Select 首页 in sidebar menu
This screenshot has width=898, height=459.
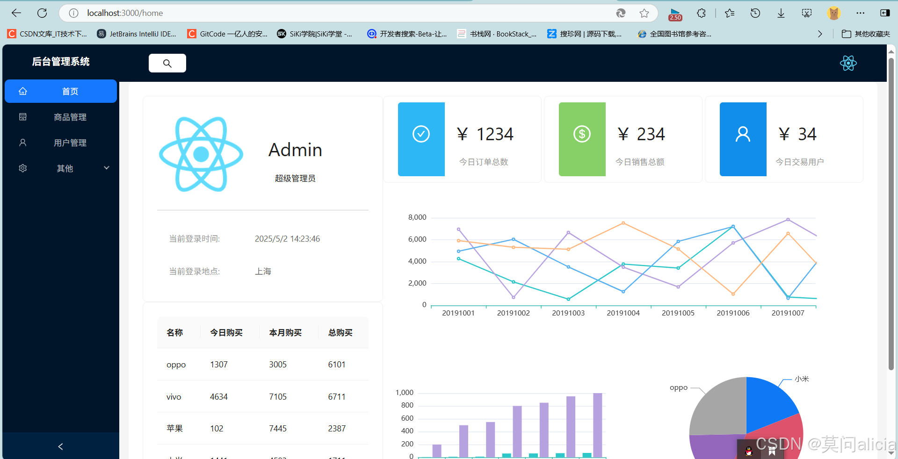[61, 91]
